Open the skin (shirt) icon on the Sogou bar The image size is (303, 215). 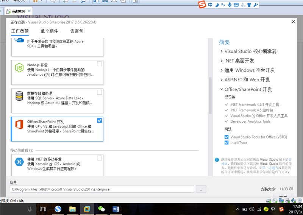(x=249, y=5)
